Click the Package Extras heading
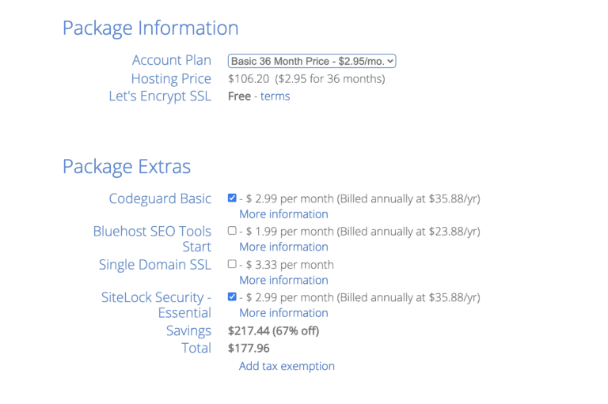Viewport: 608px width, 404px height. tap(127, 167)
